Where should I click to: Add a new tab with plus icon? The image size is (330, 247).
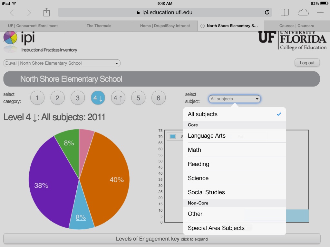click(x=320, y=13)
